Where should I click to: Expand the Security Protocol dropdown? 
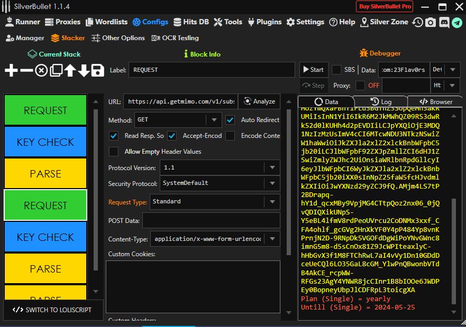pos(220,183)
